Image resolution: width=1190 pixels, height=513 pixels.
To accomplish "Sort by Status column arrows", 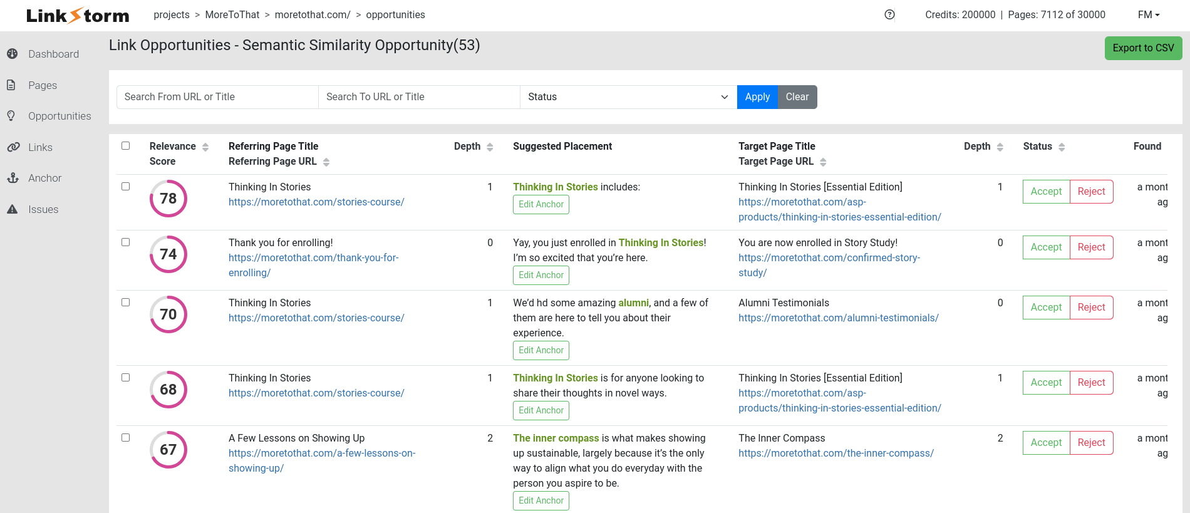I will click(1062, 147).
